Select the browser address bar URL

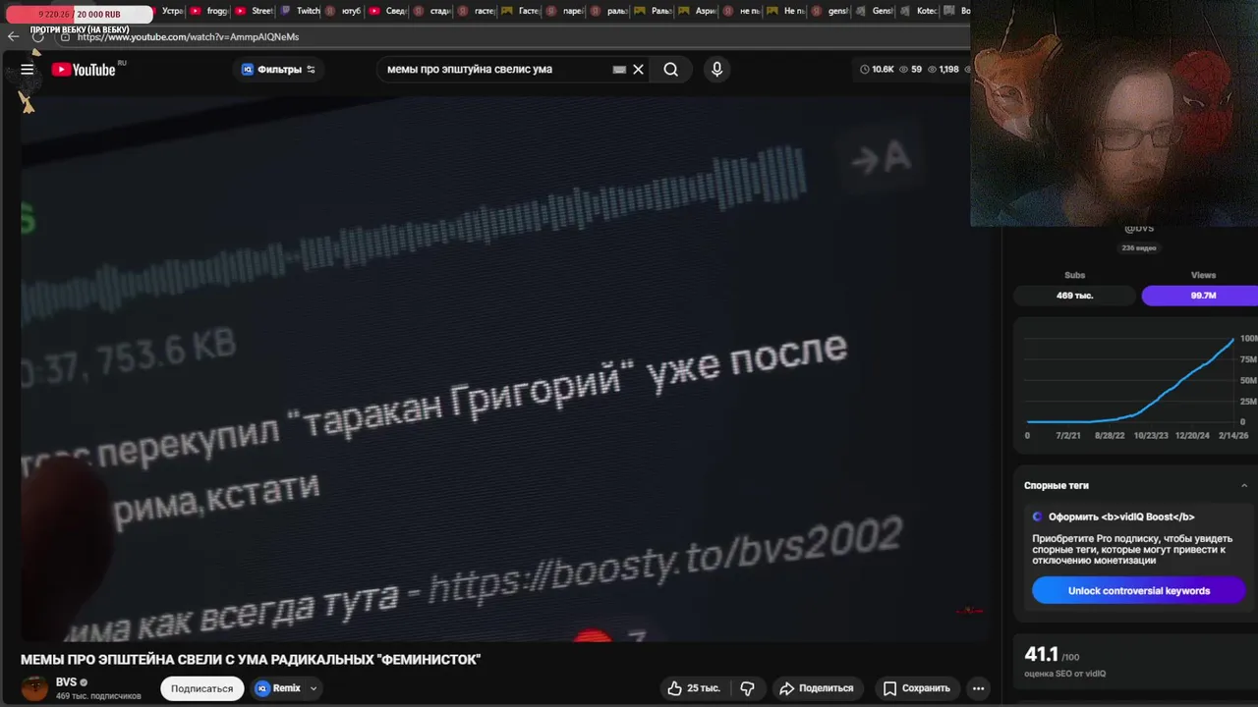point(188,36)
